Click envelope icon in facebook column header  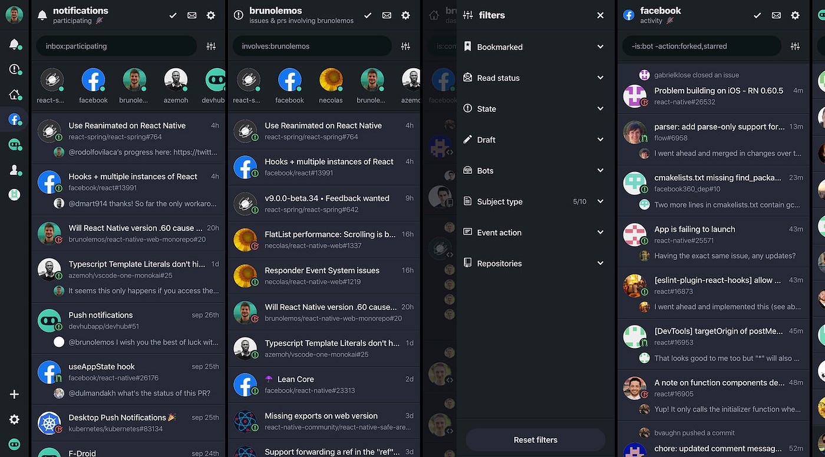point(776,15)
